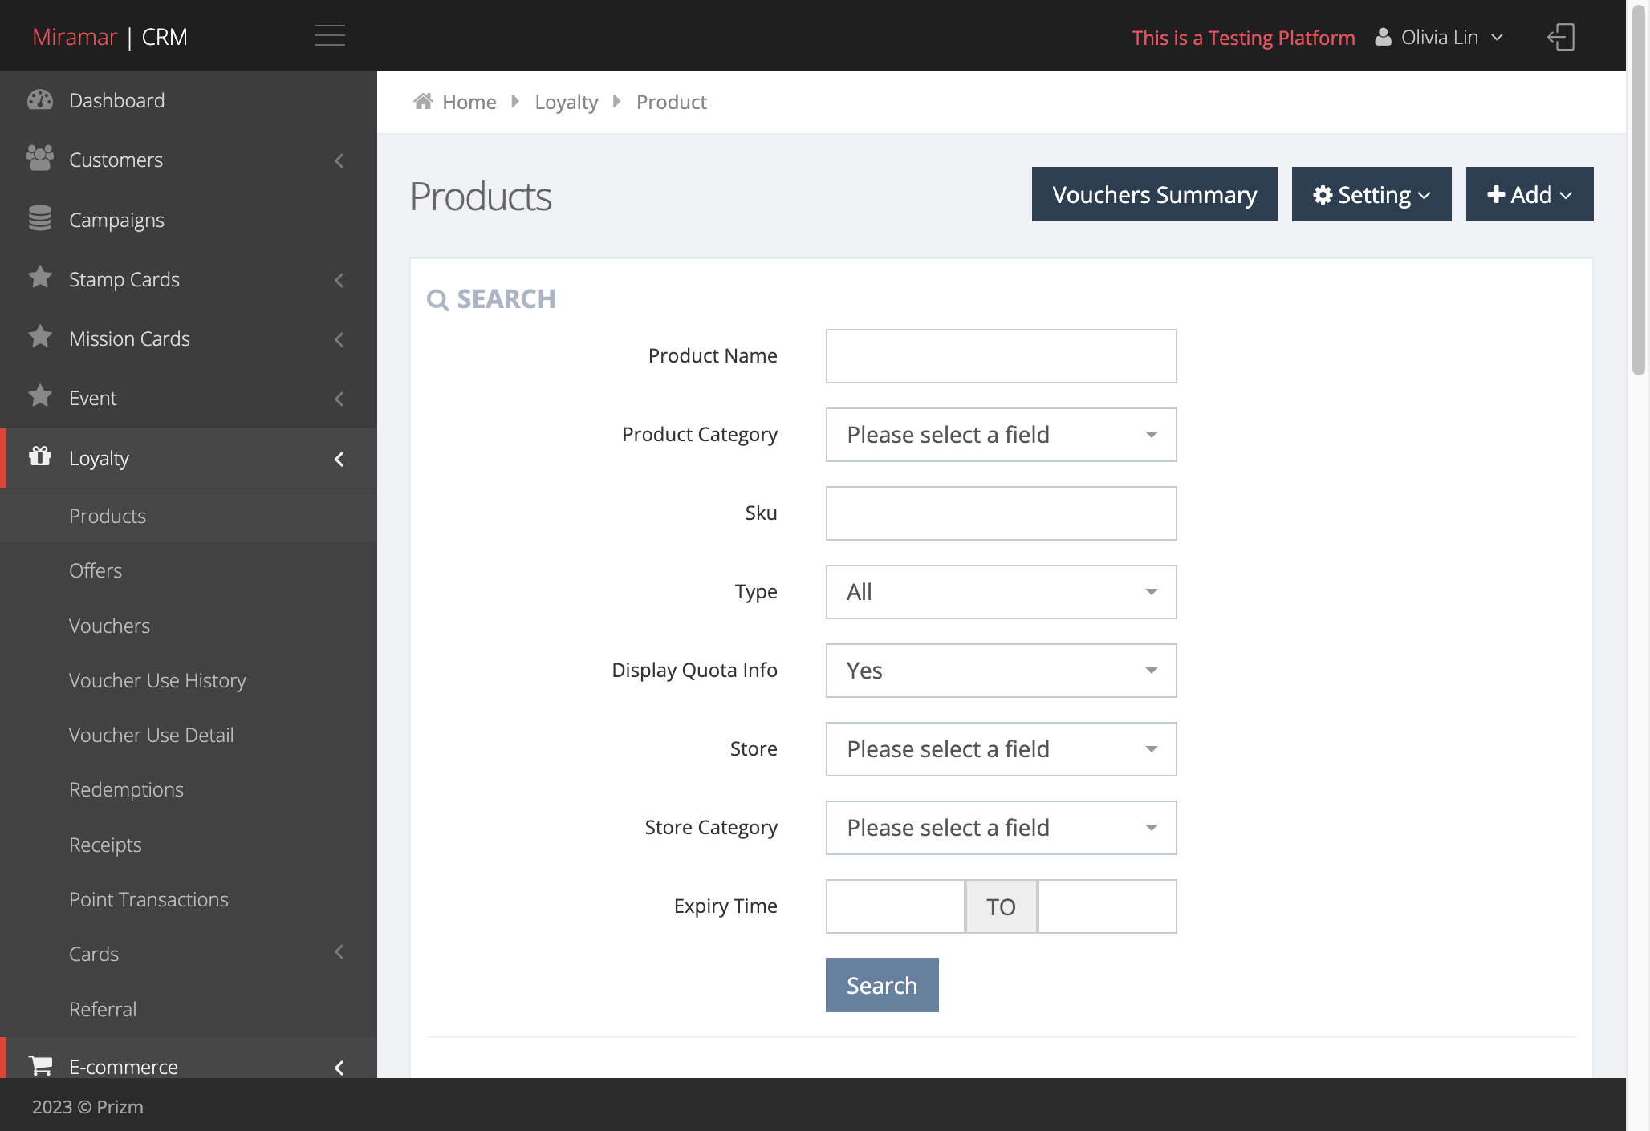
Task: Click the Stamp Cards star icon
Action: click(40, 278)
